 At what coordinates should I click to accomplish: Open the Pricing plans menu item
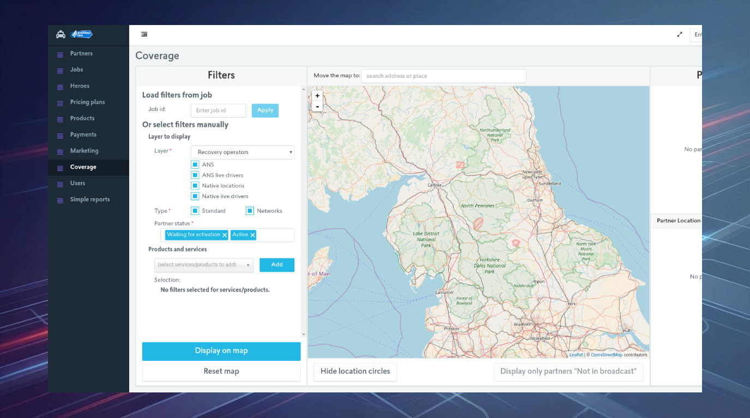pos(87,102)
